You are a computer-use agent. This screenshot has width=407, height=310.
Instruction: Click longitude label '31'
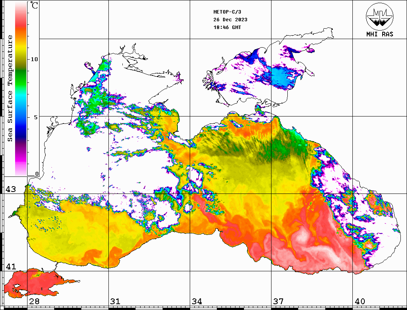115,301
